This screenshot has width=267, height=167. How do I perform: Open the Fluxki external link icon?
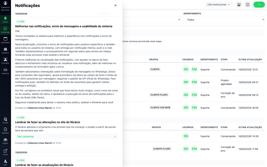(5, 152)
